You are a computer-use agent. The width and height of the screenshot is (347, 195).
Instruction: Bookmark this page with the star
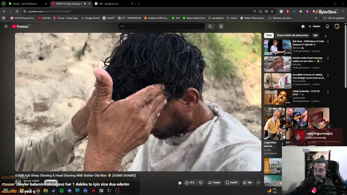[272, 11]
